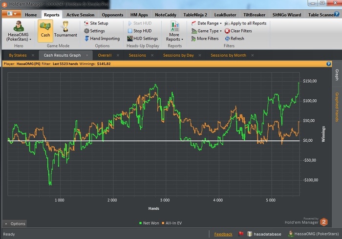Close the Sessions by Day tab
The height and width of the screenshot is (239, 342).
click(199, 55)
